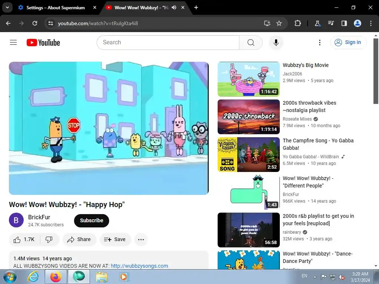
Task: Open network status tray icon
Action: pyautogui.click(x=333, y=277)
